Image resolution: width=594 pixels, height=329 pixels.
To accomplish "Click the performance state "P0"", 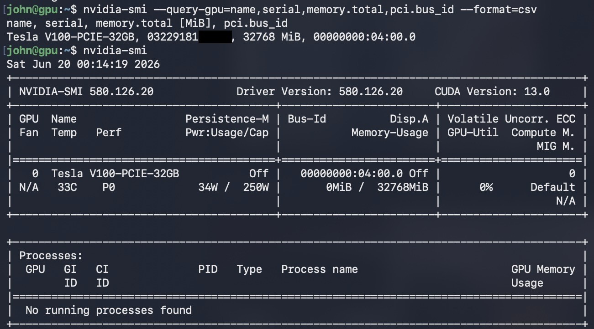I will pos(109,187).
